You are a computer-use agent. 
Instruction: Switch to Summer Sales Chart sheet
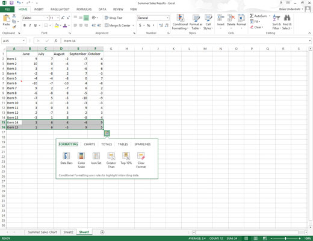coord(42,232)
